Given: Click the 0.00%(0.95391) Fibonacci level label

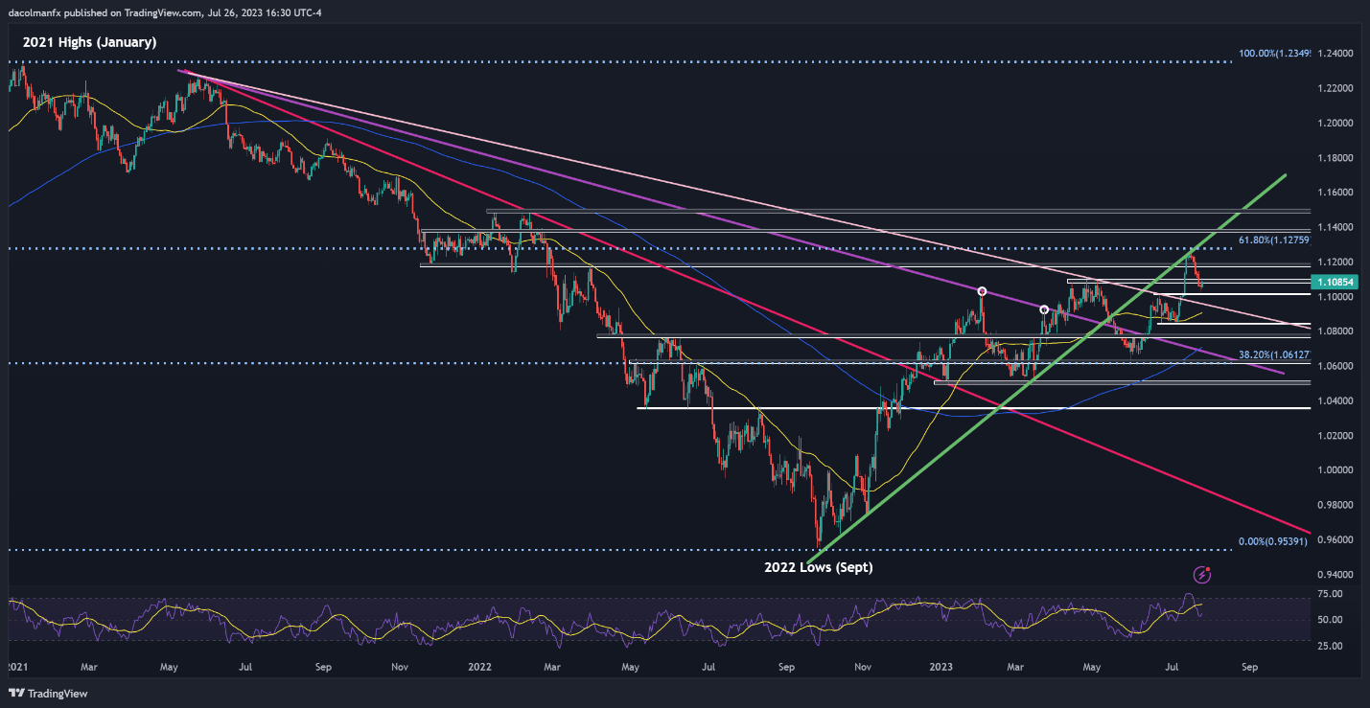Looking at the screenshot, I should click(1272, 541).
